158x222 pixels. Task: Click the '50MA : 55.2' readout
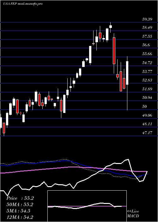click(x=20, y=205)
